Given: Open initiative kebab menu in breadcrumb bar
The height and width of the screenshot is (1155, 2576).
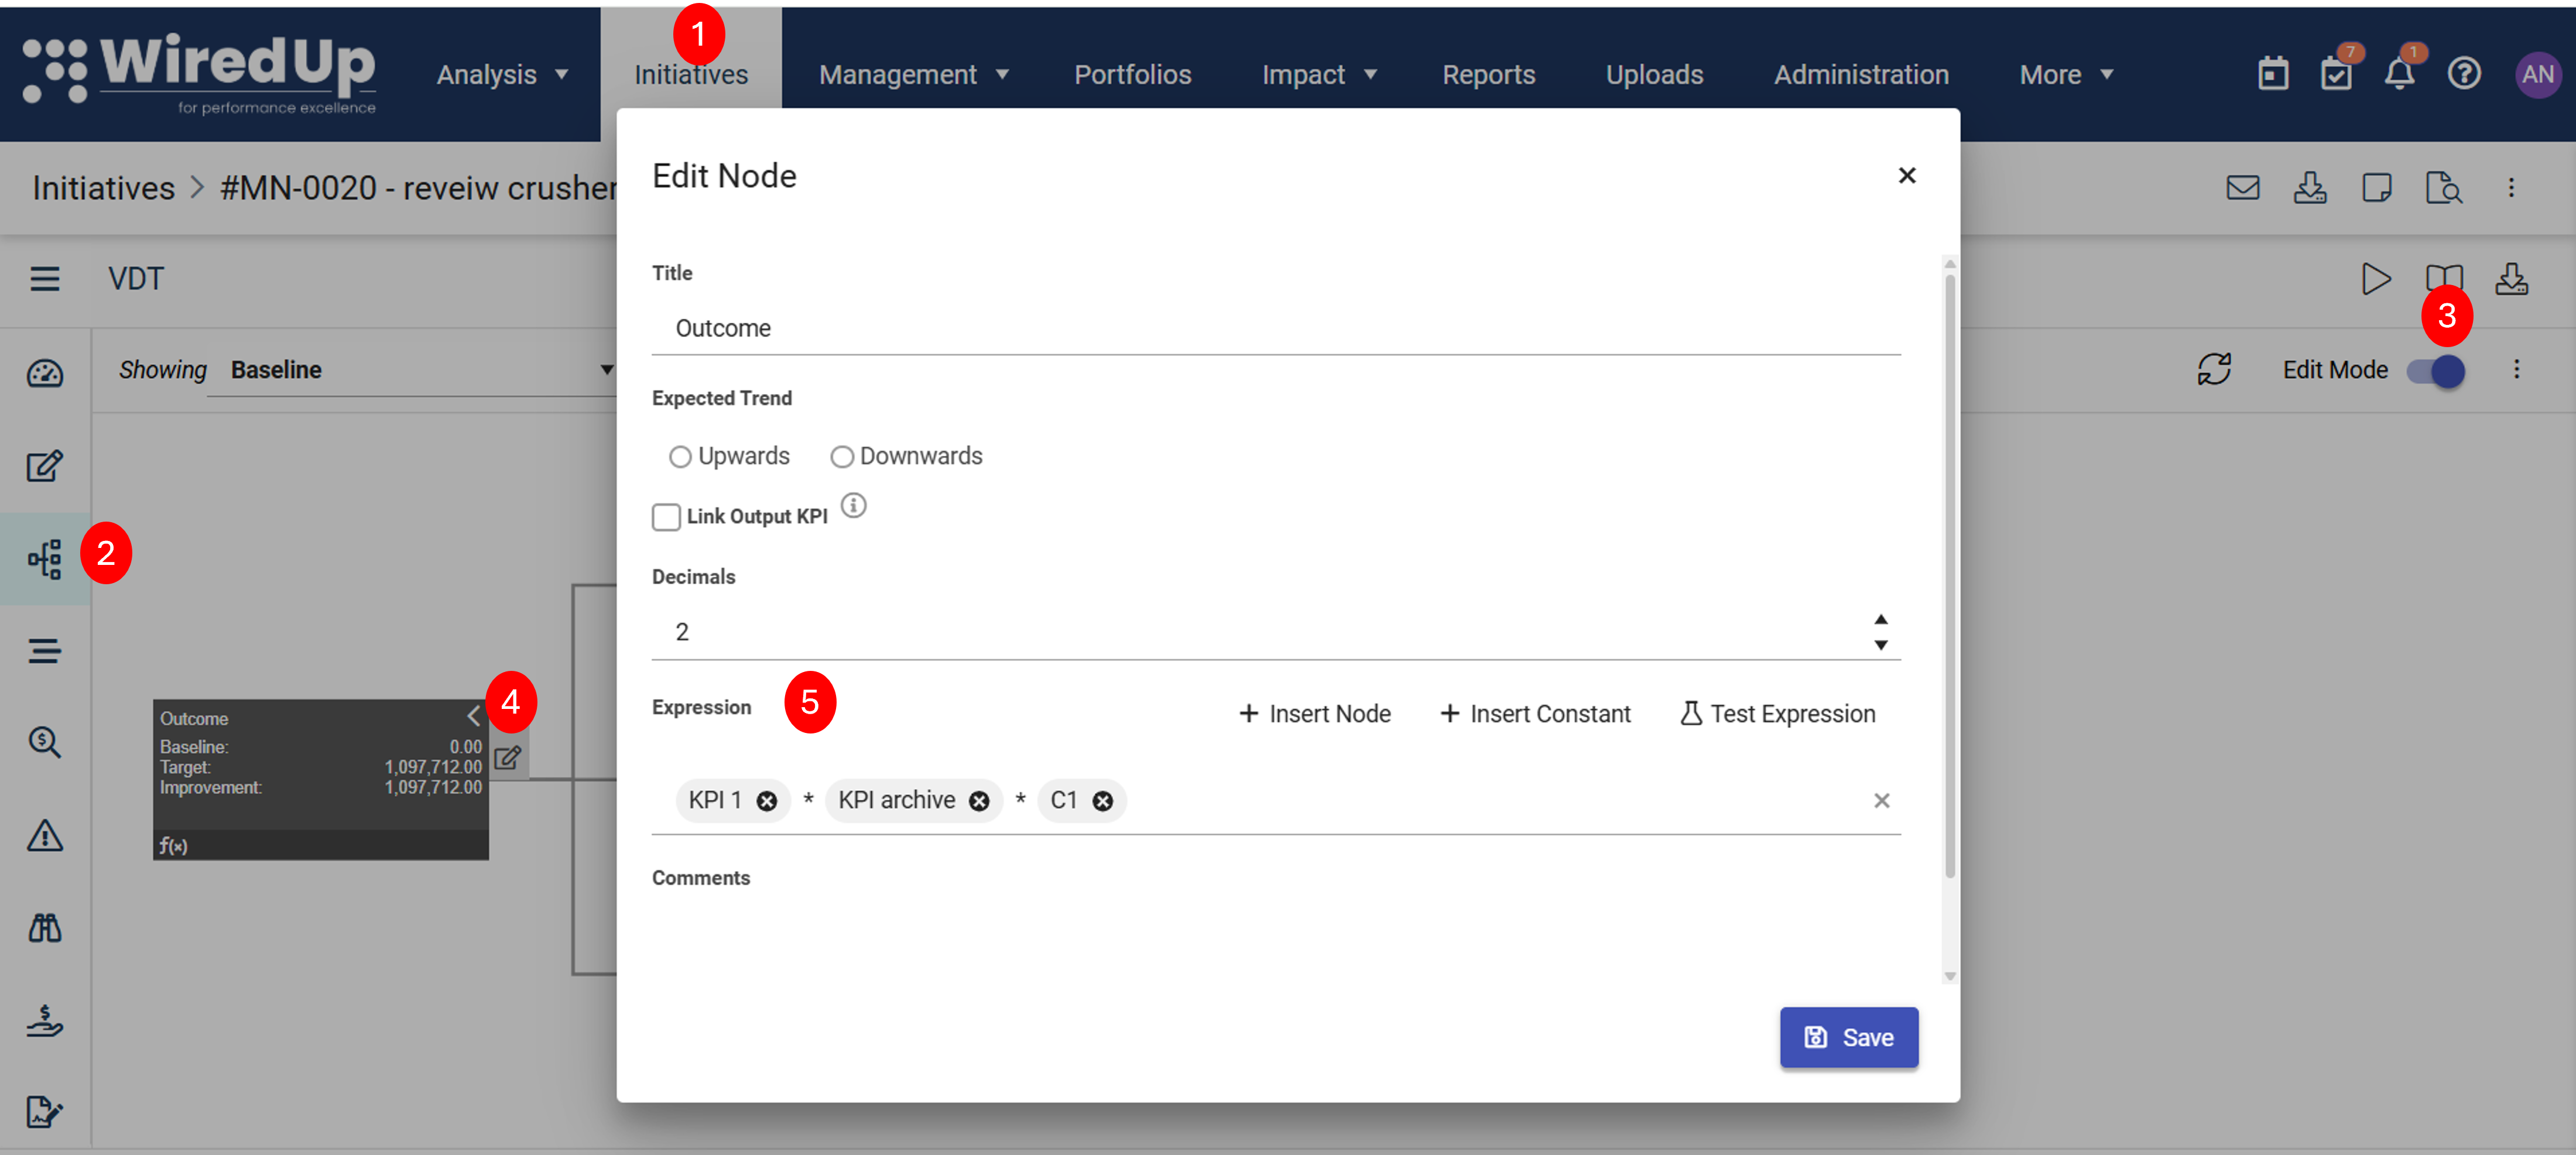Looking at the screenshot, I should [x=2510, y=188].
